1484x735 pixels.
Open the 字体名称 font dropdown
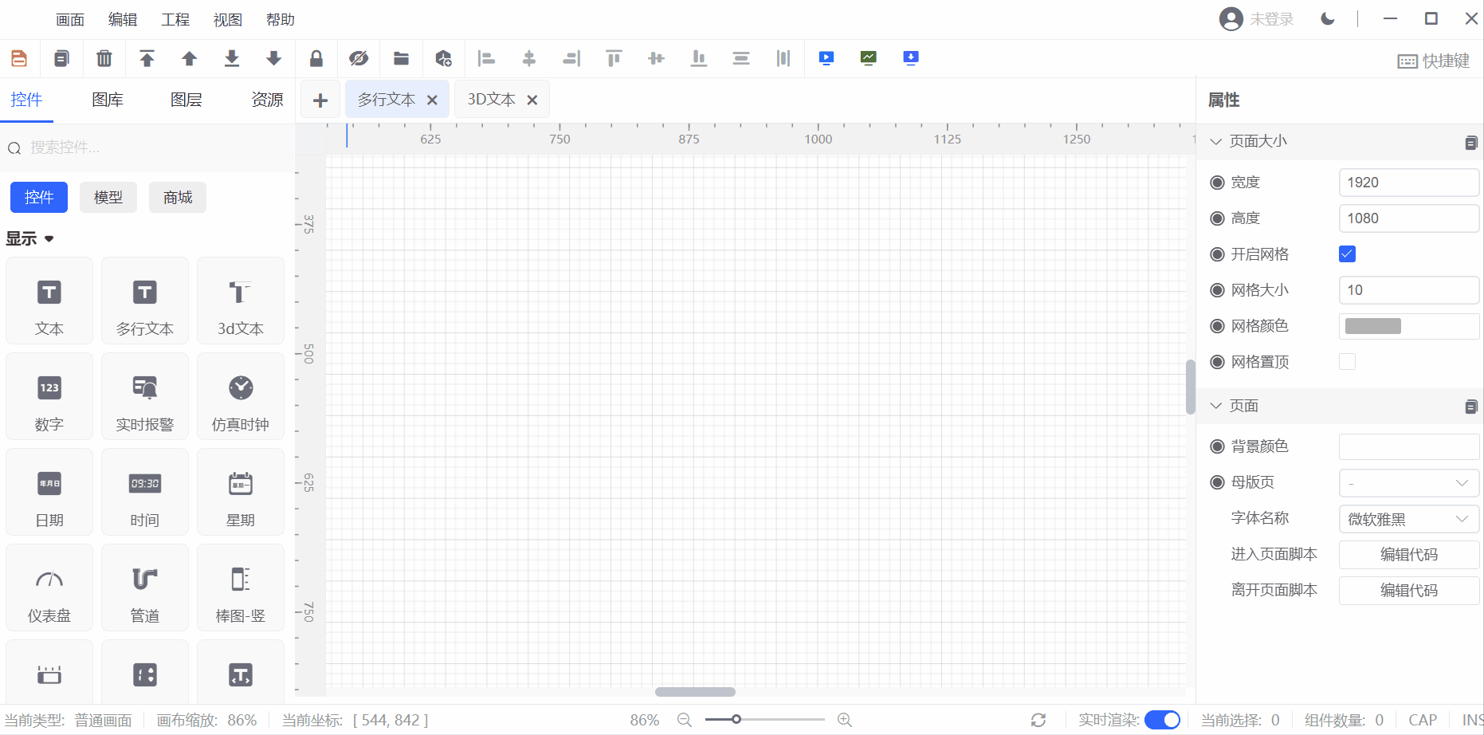tap(1408, 519)
